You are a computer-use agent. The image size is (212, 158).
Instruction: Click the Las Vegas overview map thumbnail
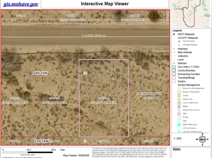[x=191, y=14]
